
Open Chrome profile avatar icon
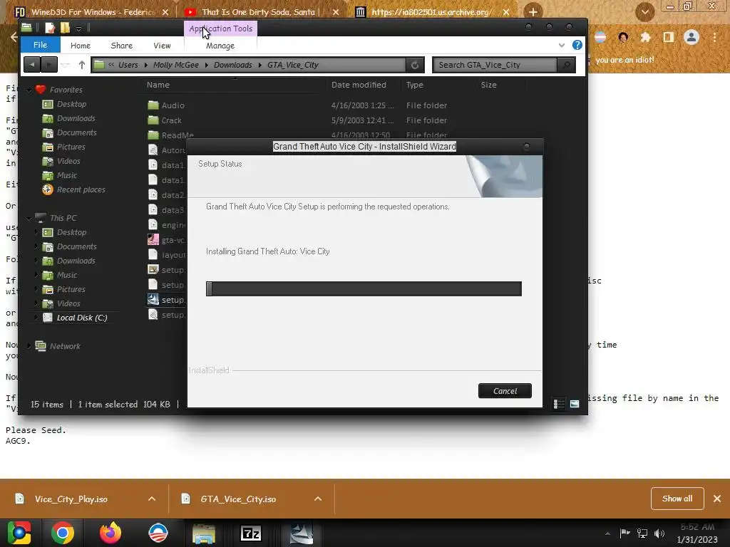pos(692,37)
